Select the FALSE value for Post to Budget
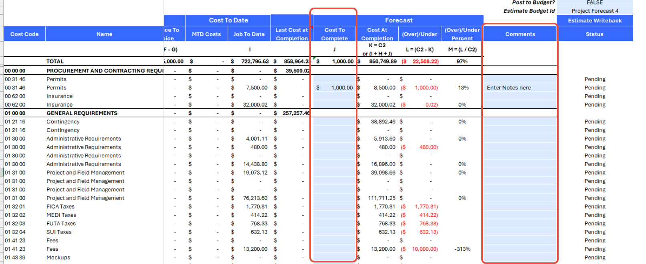The image size is (646, 264). point(594,3)
